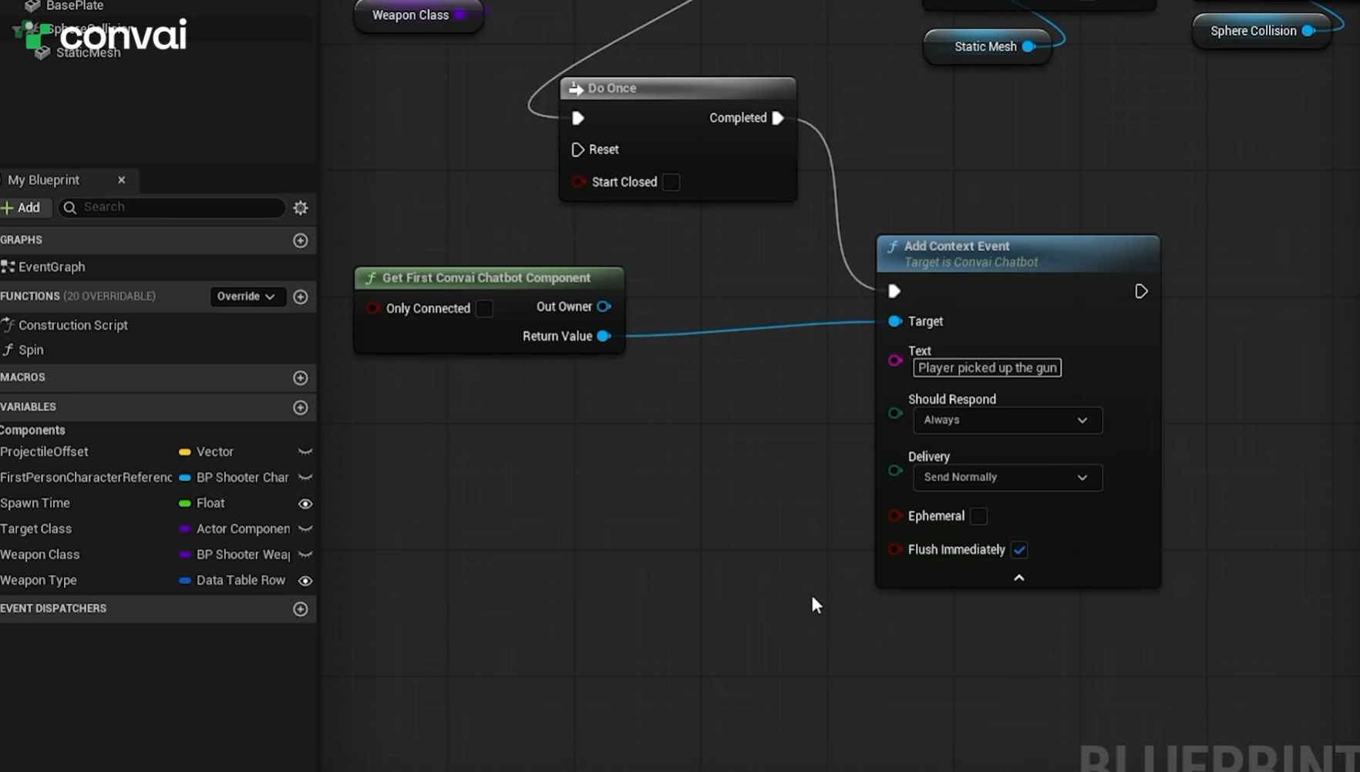This screenshot has width=1360, height=772.
Task: Collapse the EVENT DISPATCHERS section header
Action: coord(158,609)
